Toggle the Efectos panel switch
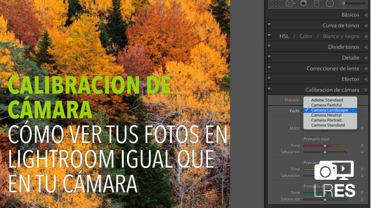 pyautogui.click(x=269, y=79)
